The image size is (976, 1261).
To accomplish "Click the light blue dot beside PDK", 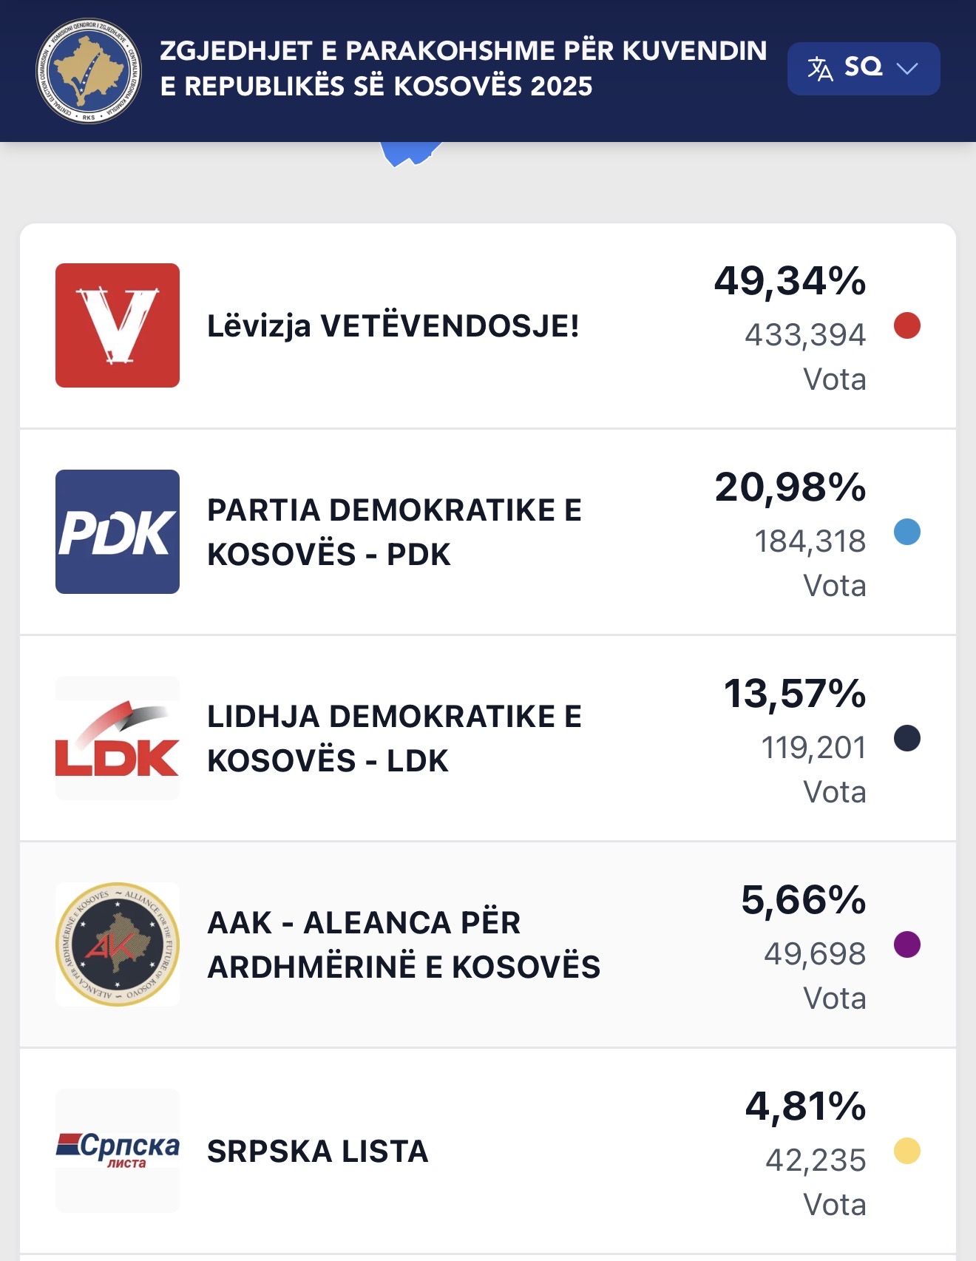I will [x=907, y=532].
